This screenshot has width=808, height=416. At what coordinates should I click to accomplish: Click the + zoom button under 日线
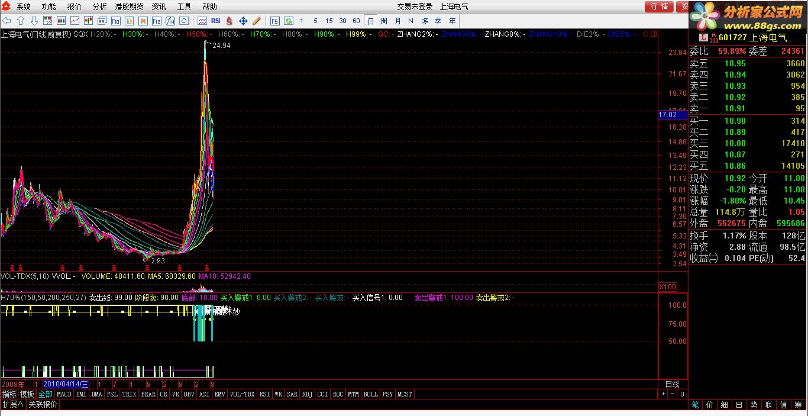[x=663, y=394]
